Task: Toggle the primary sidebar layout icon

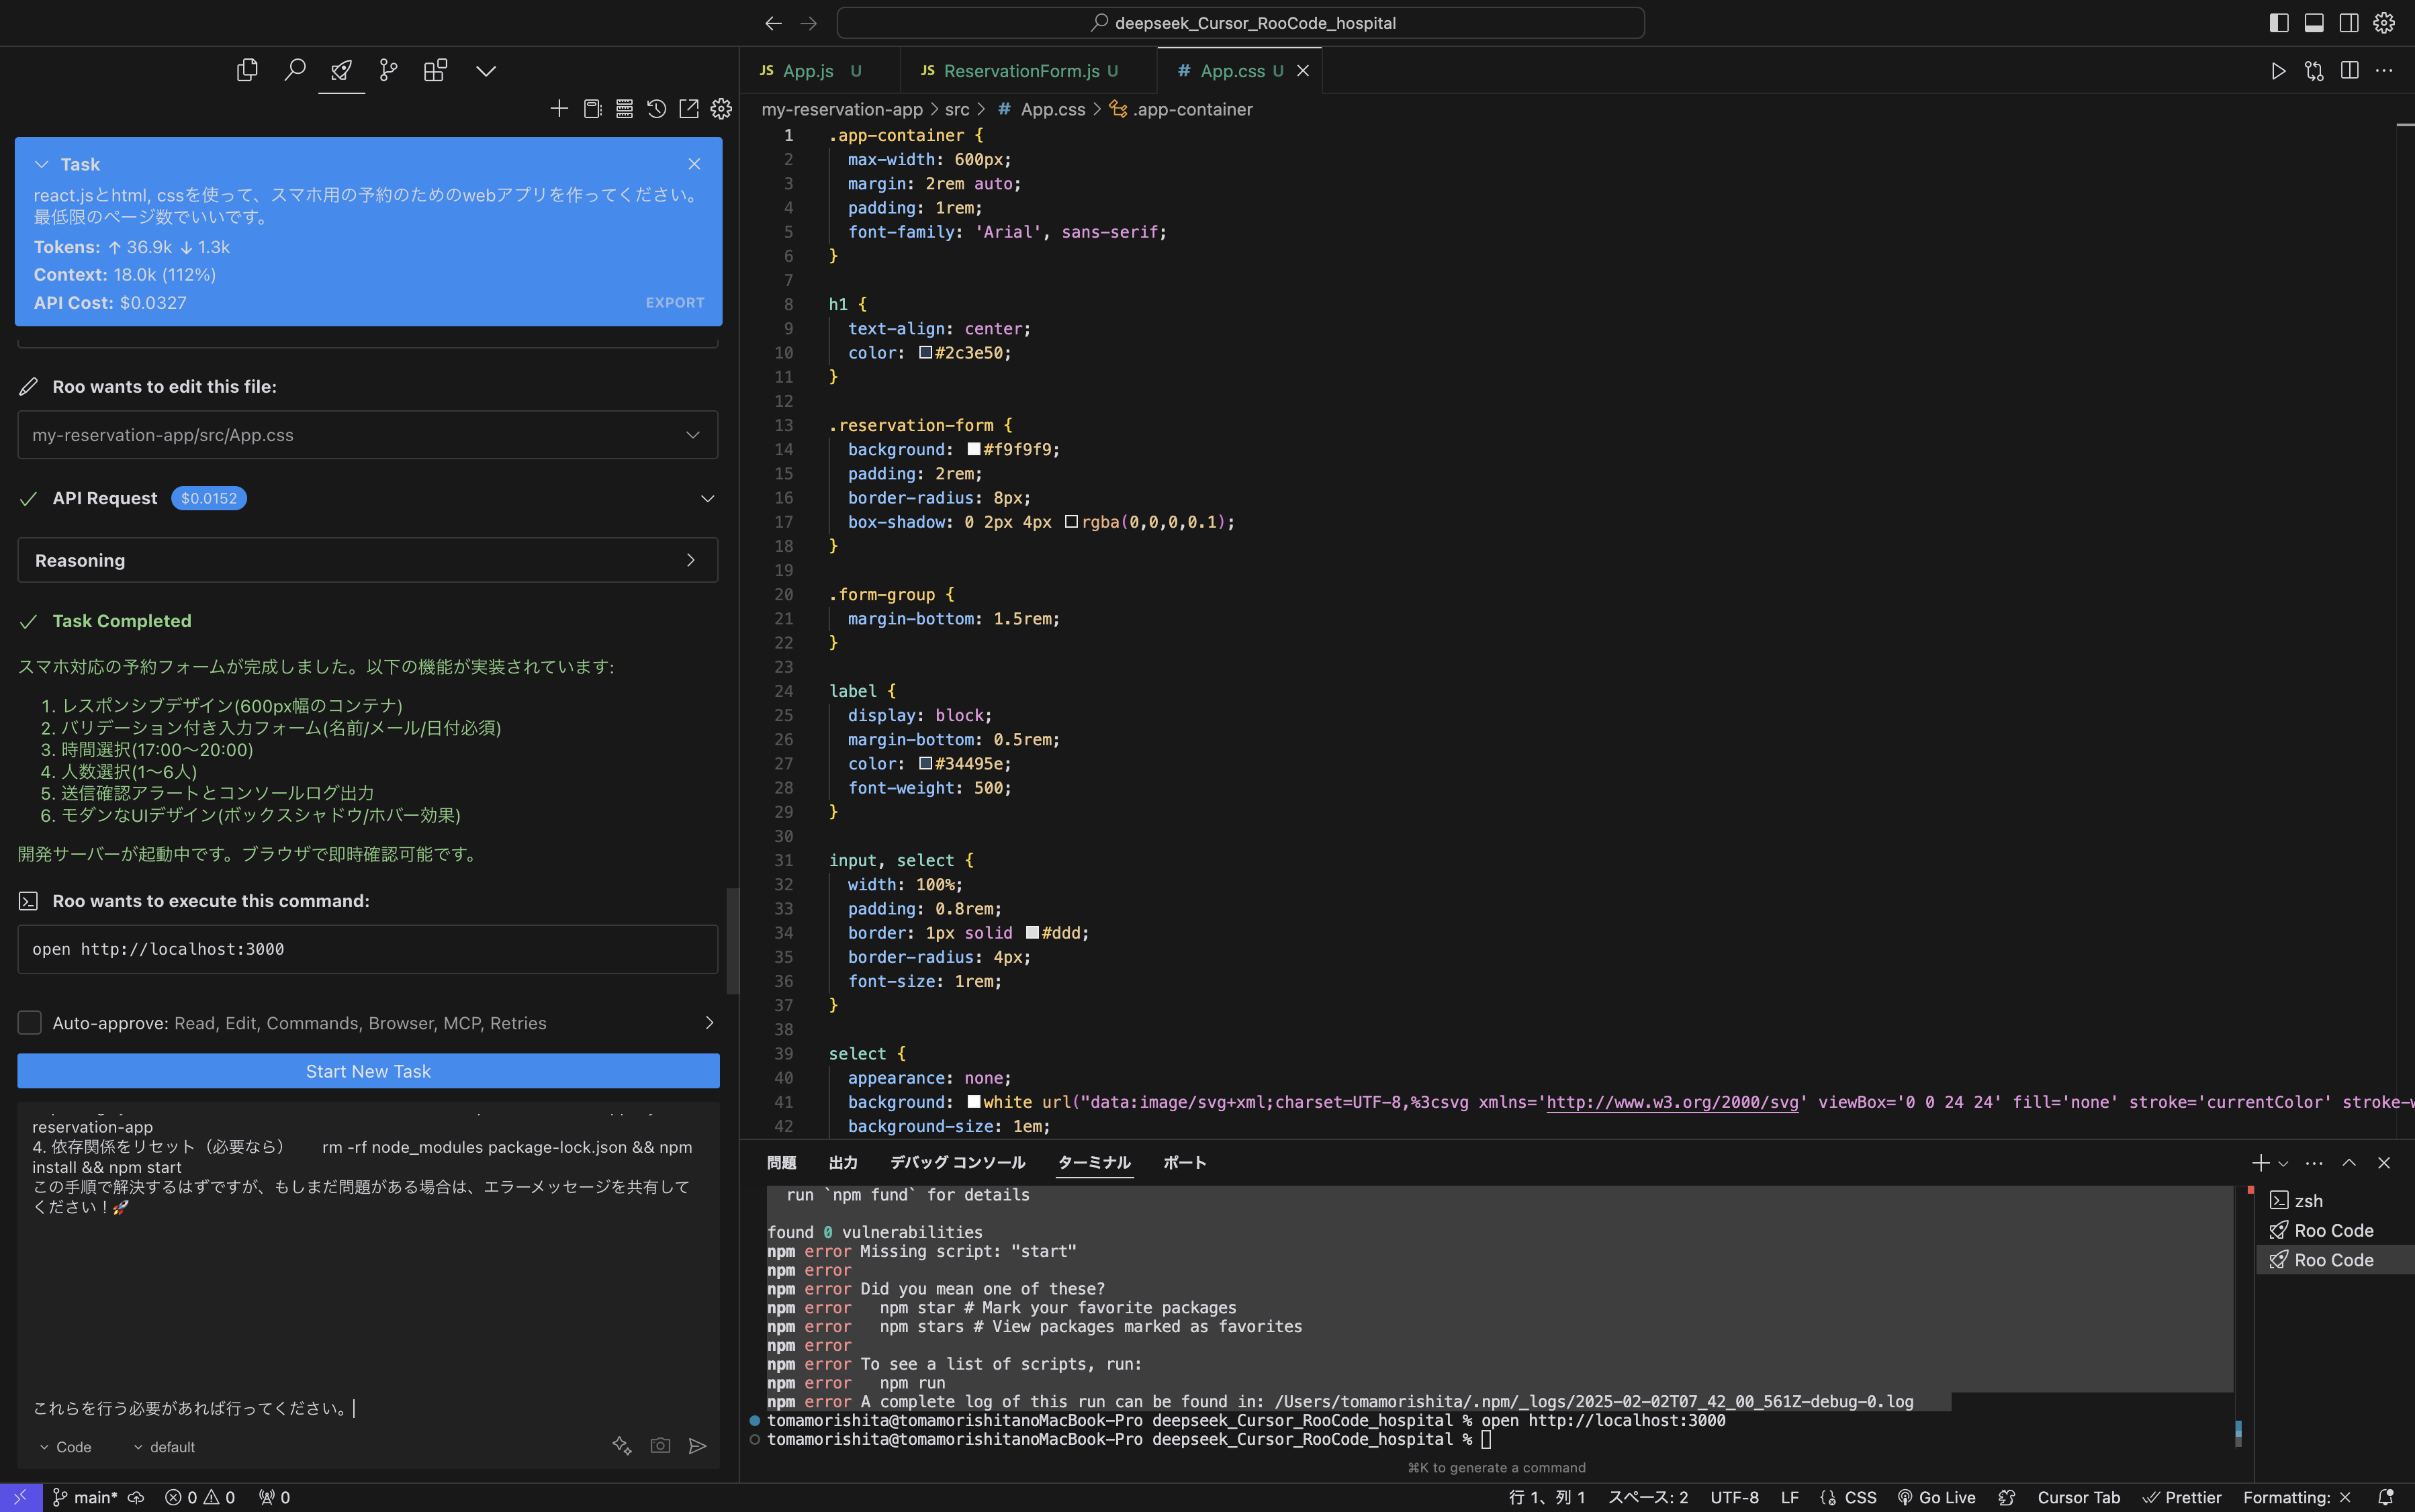Action: (x=2279, y=23)
